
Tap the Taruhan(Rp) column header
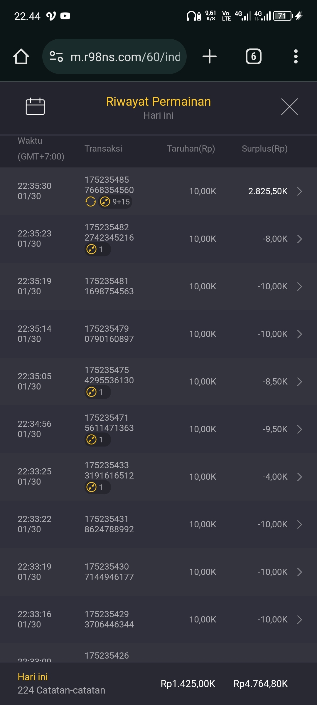191,149
